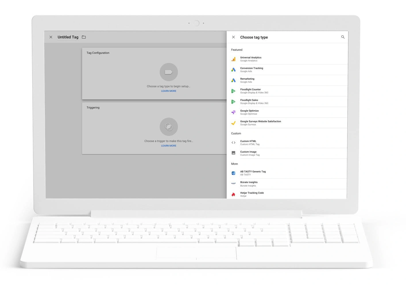The height and width of the screenshot is (287, 406).
Task: Select the Google Optimize tag type
Action: coord(289,112)
